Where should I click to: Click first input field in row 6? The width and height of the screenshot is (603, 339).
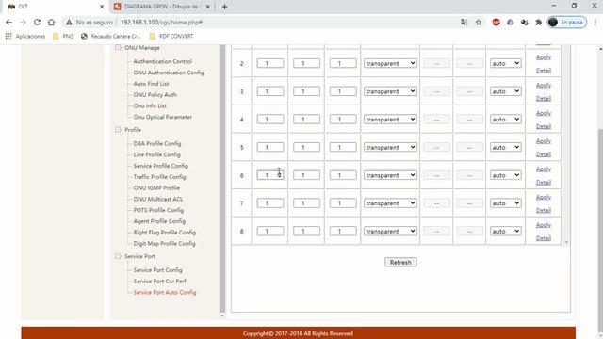tap(270, 175)
